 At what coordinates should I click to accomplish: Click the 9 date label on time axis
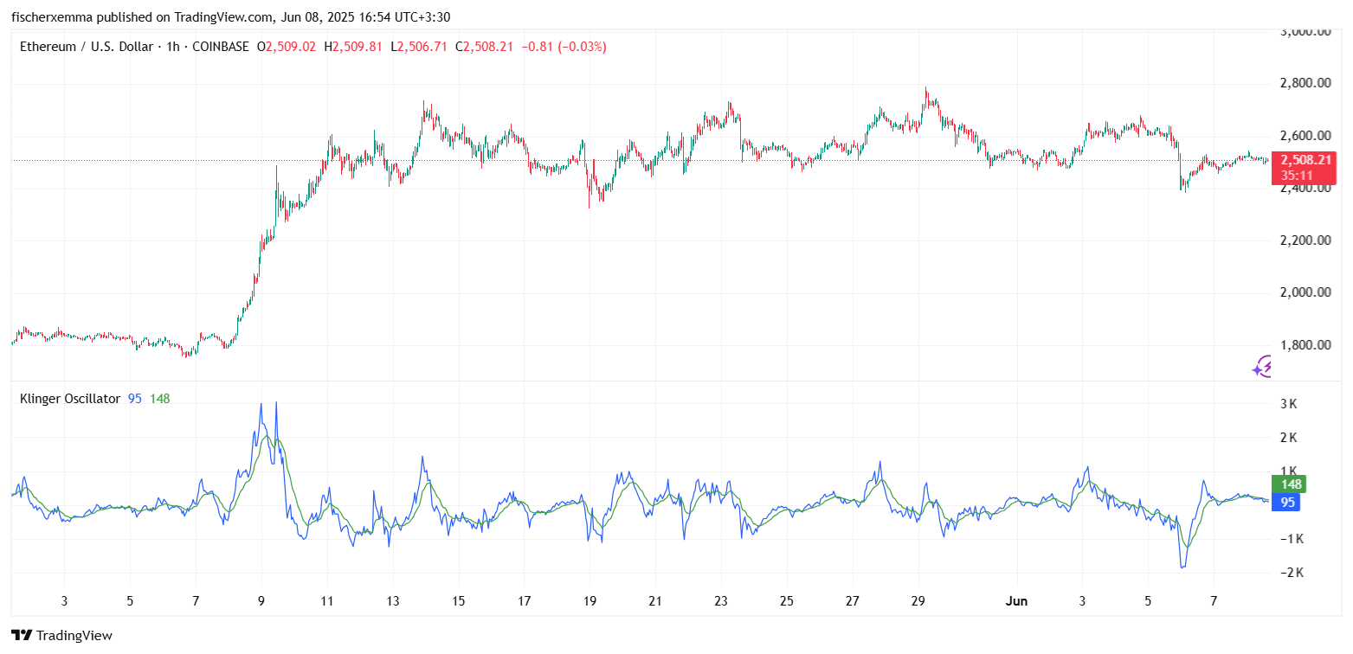[261, 600]
